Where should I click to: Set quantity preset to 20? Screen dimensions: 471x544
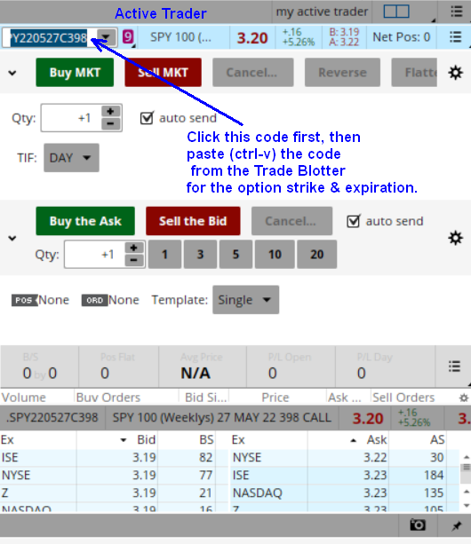pos(316,255)
